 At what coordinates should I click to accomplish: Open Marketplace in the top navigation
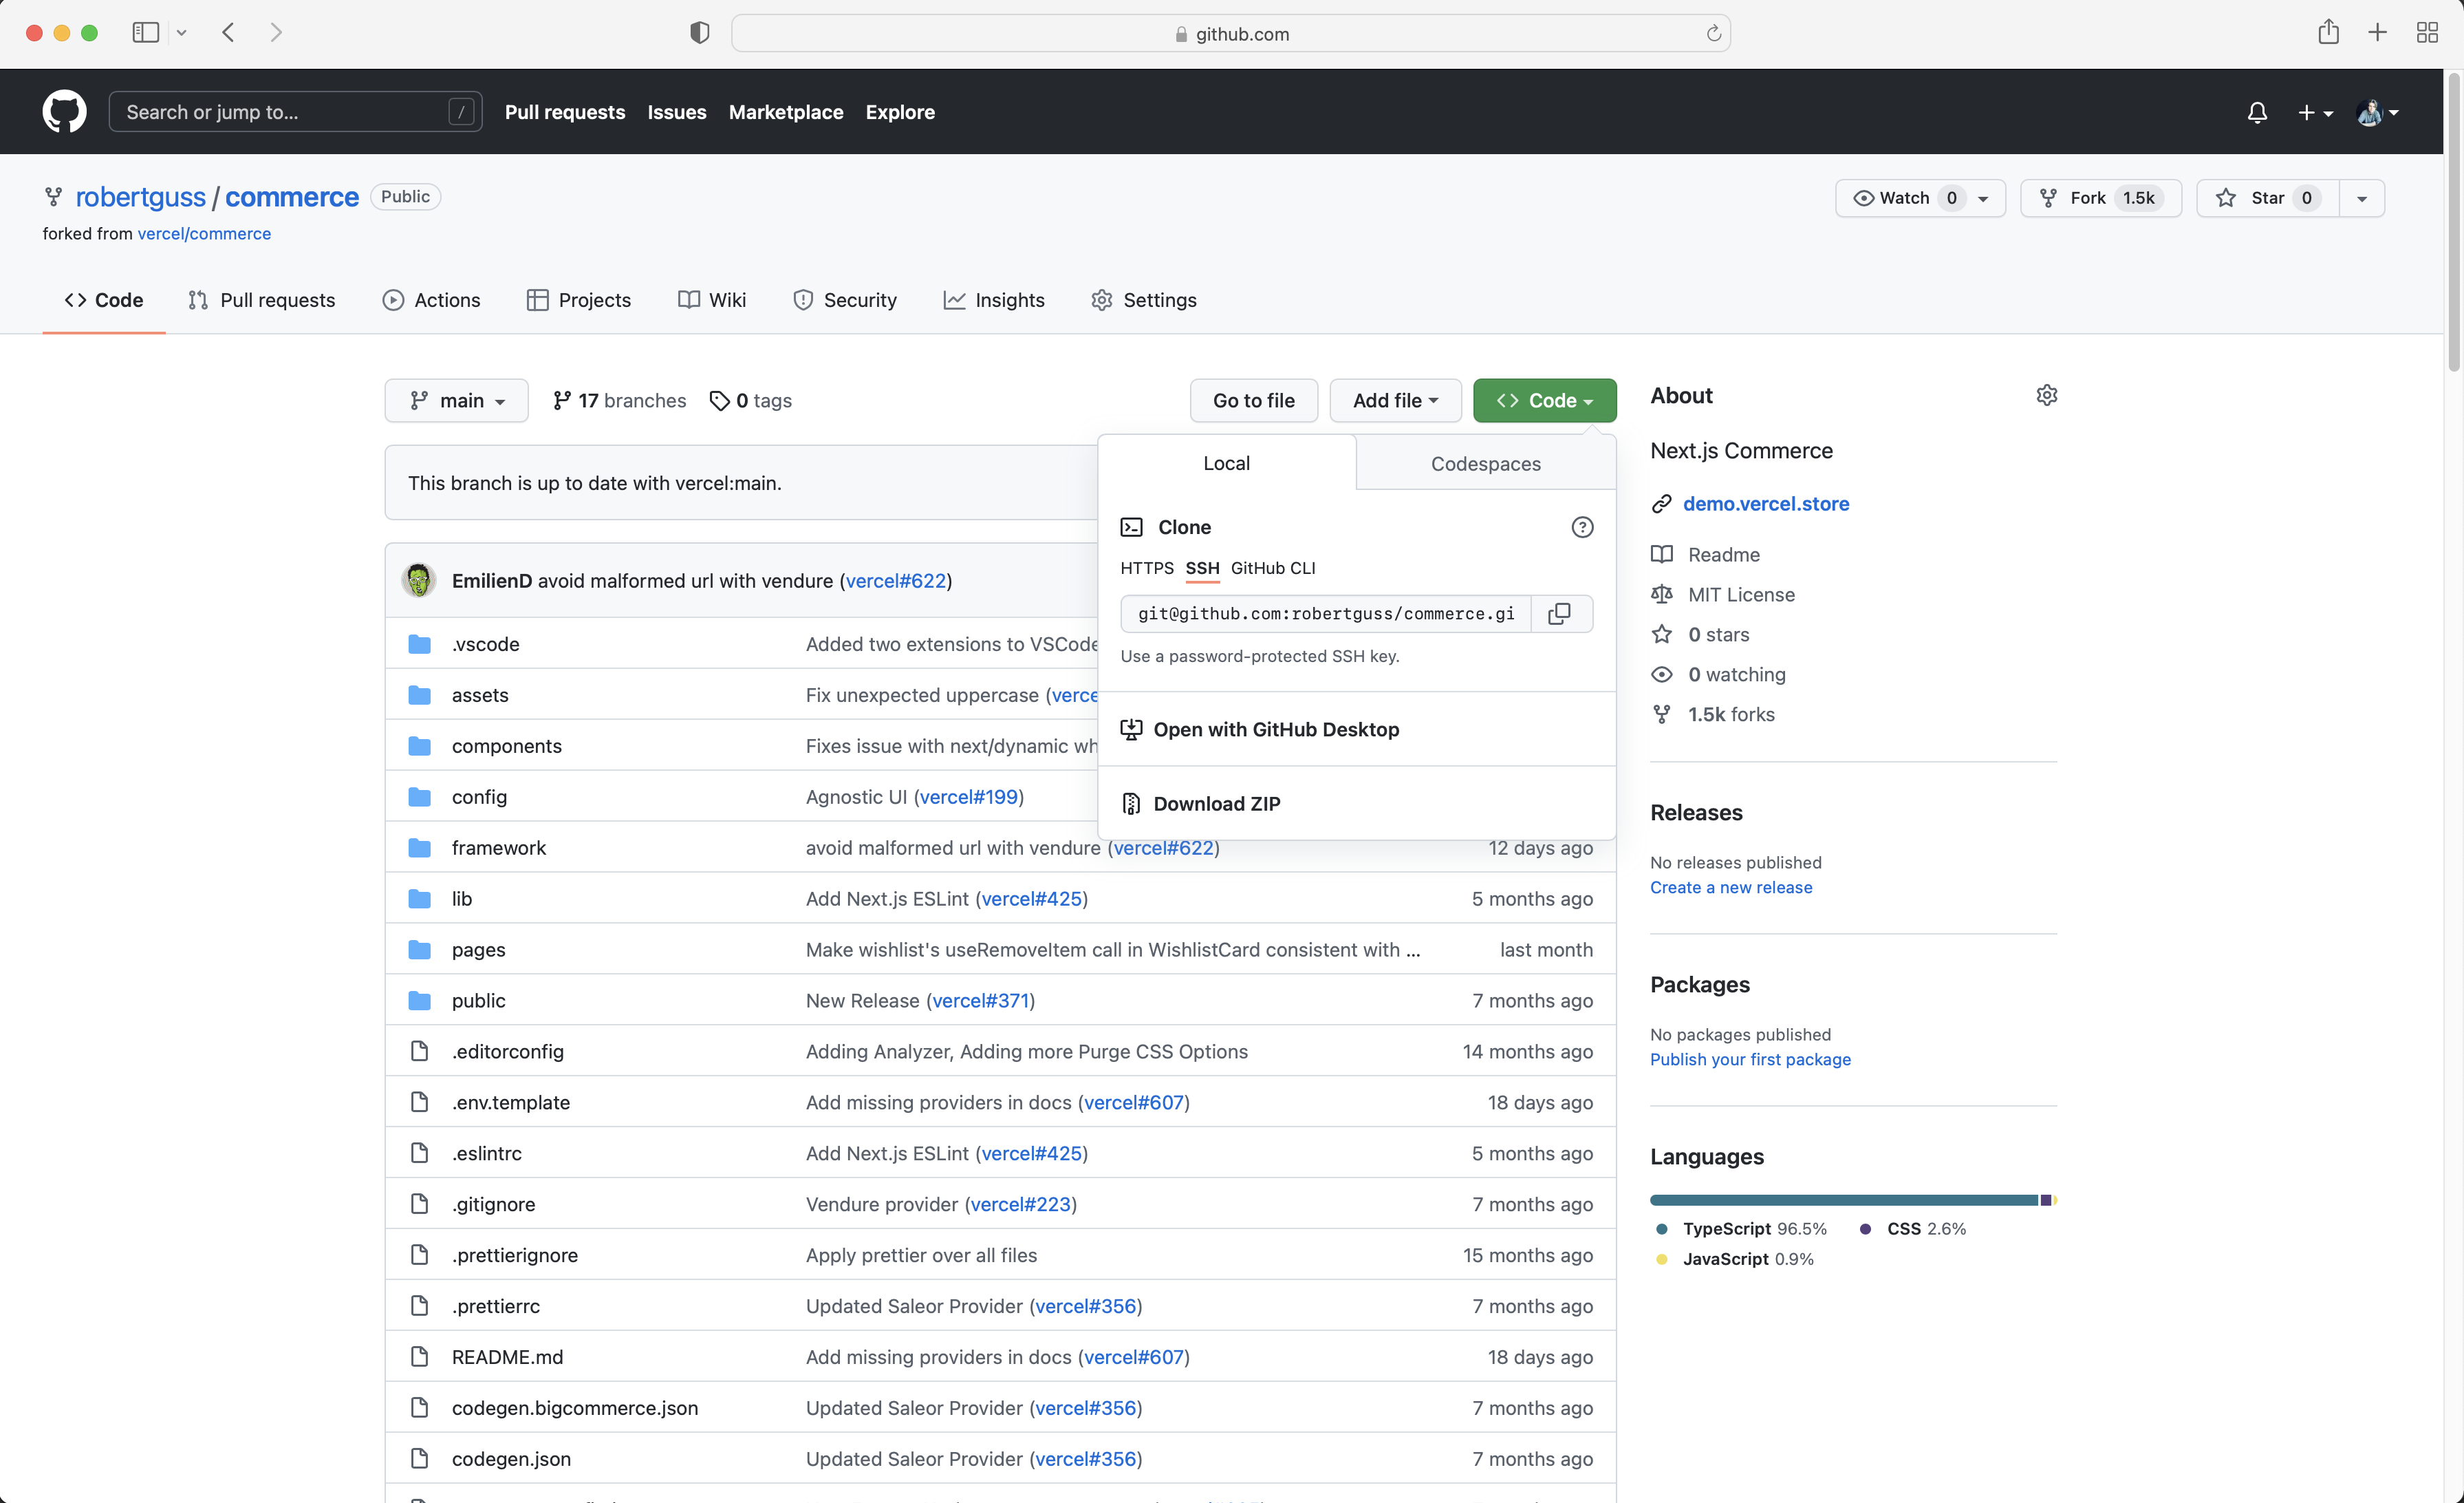pos(785,112)
